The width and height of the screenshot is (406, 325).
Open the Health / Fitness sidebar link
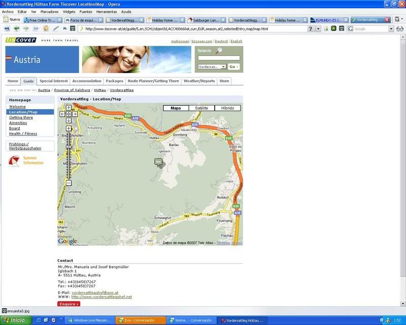[x=23, y=134]
